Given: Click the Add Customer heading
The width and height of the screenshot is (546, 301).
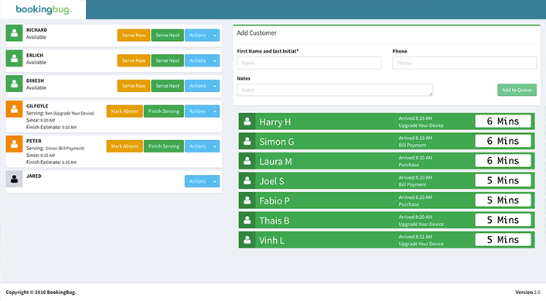Looking at the screenshot, I should tap(257, 33).
